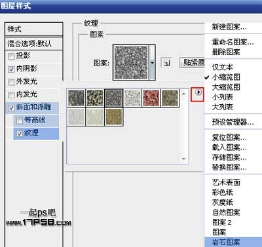
Task: Toggle the 内阴影 inner shadow checkbox
Action: click(x=11, y=69)
